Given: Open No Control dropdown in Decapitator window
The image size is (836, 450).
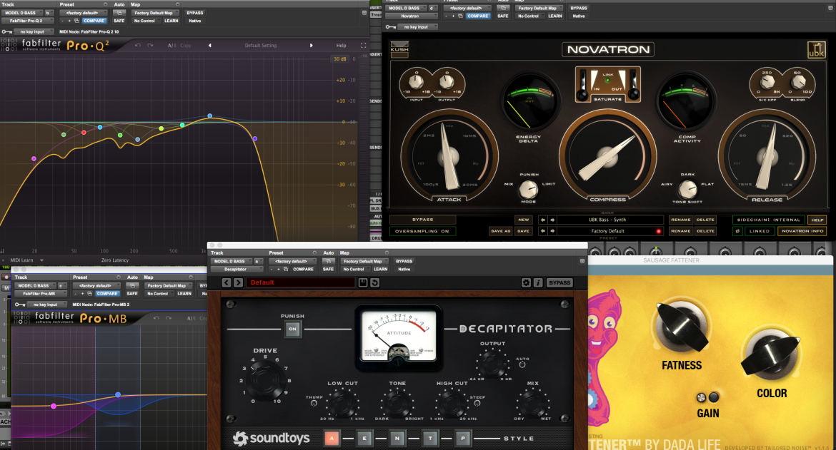Looking at the screenshot, I should click(356, 269).
